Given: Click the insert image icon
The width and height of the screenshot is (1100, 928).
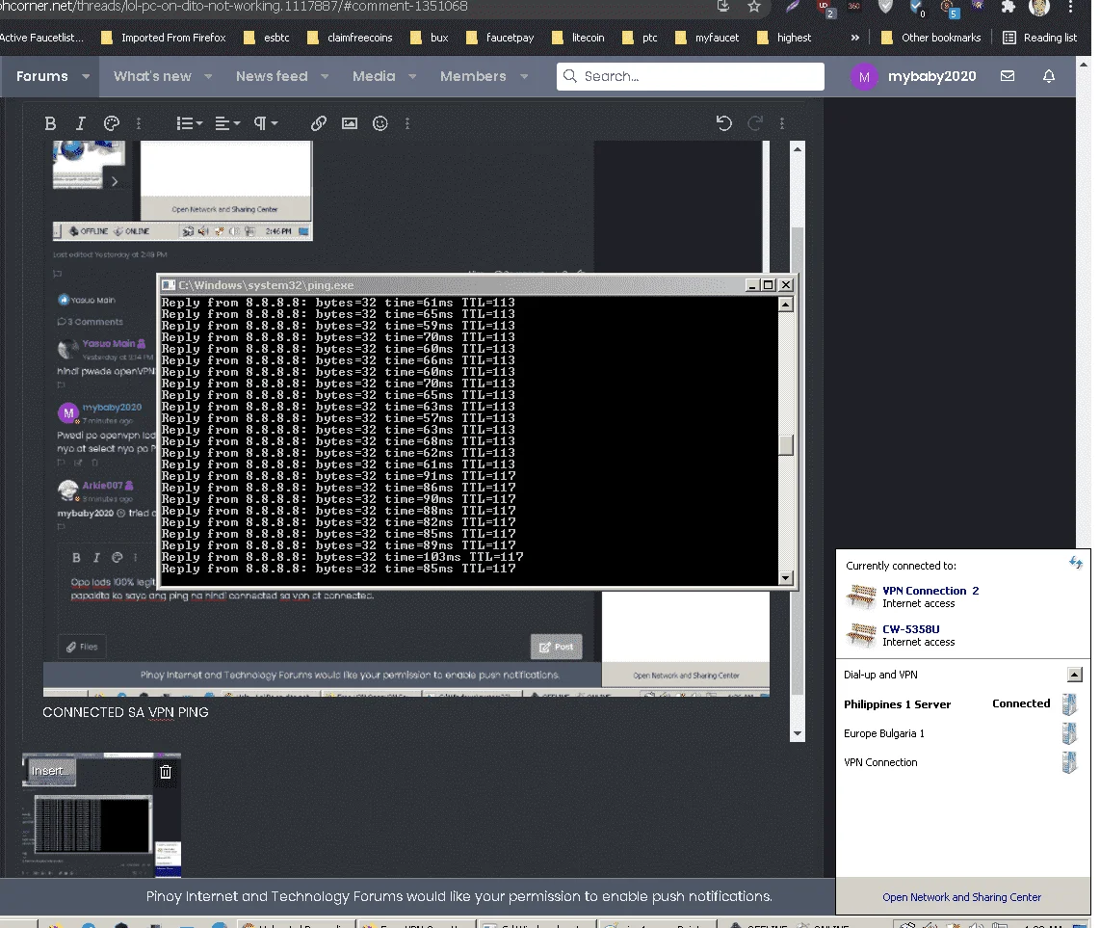Looking at the screenshot, I should click(x=350, y=123).
